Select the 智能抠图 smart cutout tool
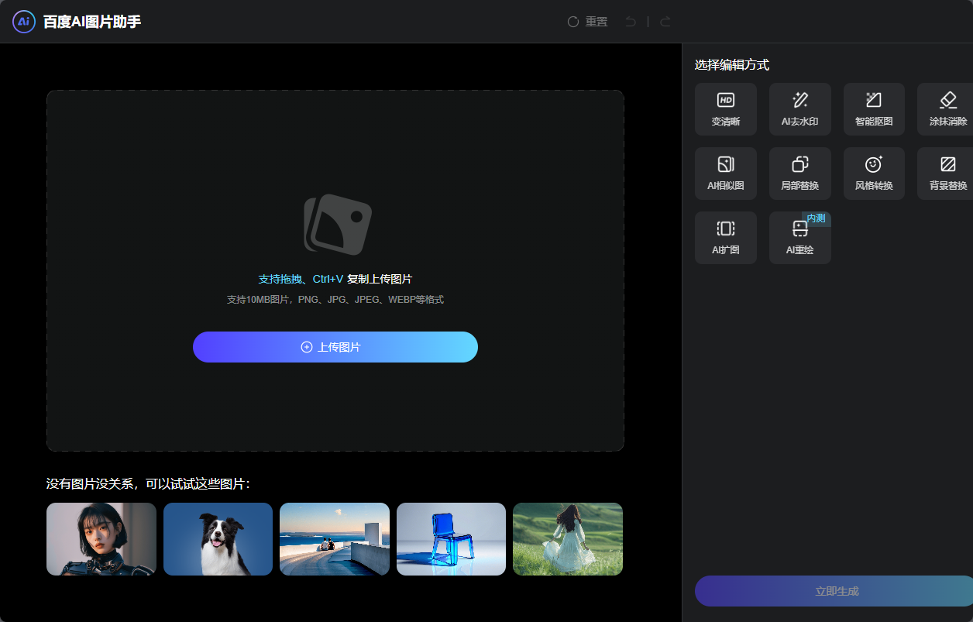Viewport: 973px width, 622px height. tap(874, 109)
